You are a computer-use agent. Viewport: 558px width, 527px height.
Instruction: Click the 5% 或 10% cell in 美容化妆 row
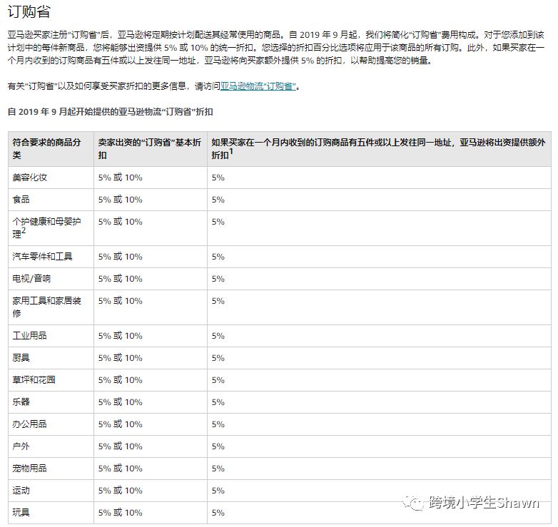(x=150, y=178)
